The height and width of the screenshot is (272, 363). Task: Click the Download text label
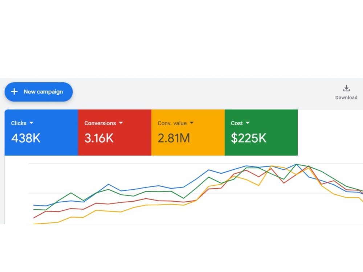tap(346, 98)
